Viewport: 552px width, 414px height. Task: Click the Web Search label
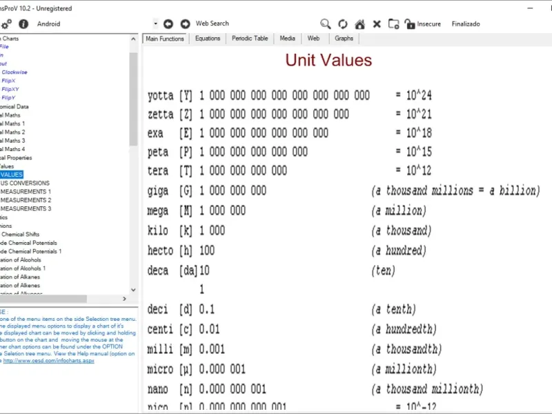[213, 23]
